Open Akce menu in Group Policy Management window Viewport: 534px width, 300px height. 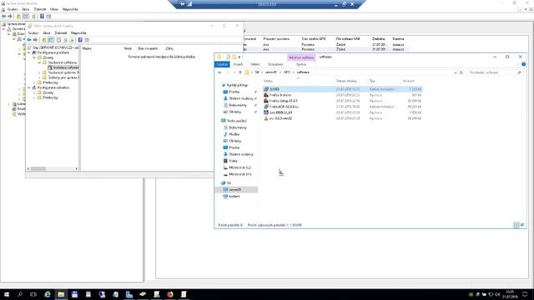(26, 9)
